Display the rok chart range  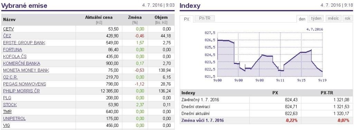click(348, 19)
